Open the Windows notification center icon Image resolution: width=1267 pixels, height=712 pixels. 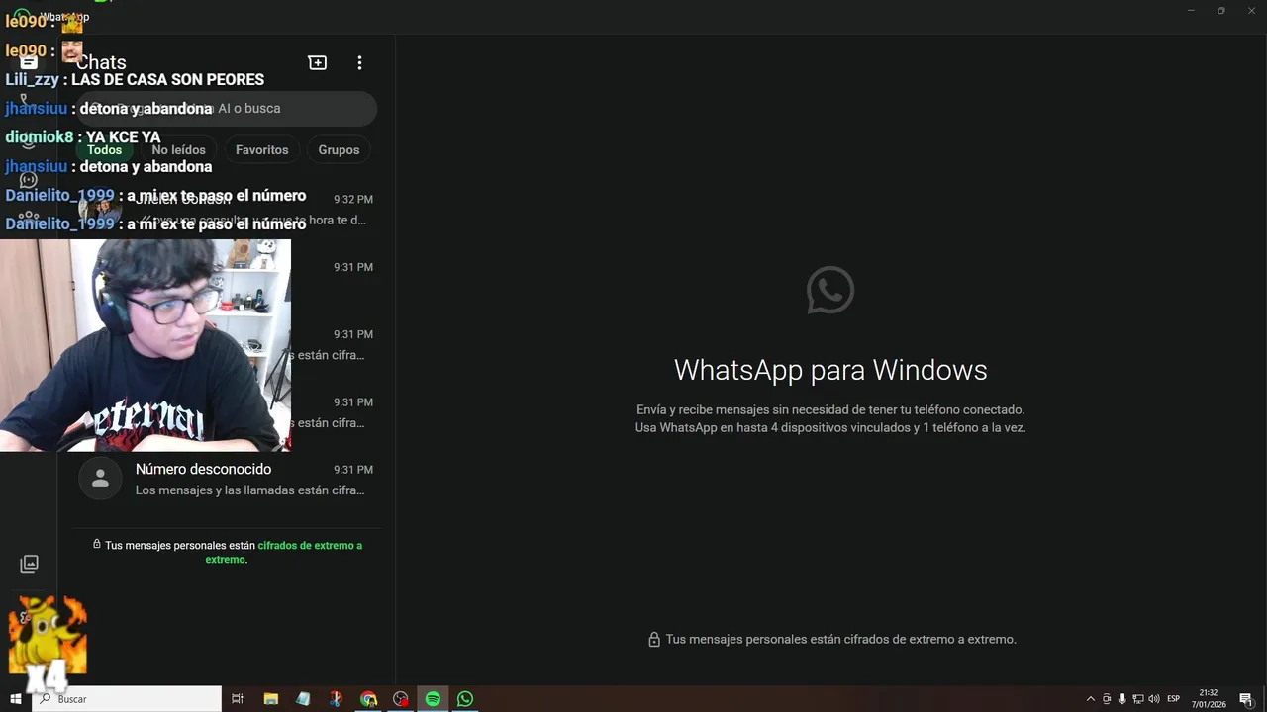(1246, 699)
